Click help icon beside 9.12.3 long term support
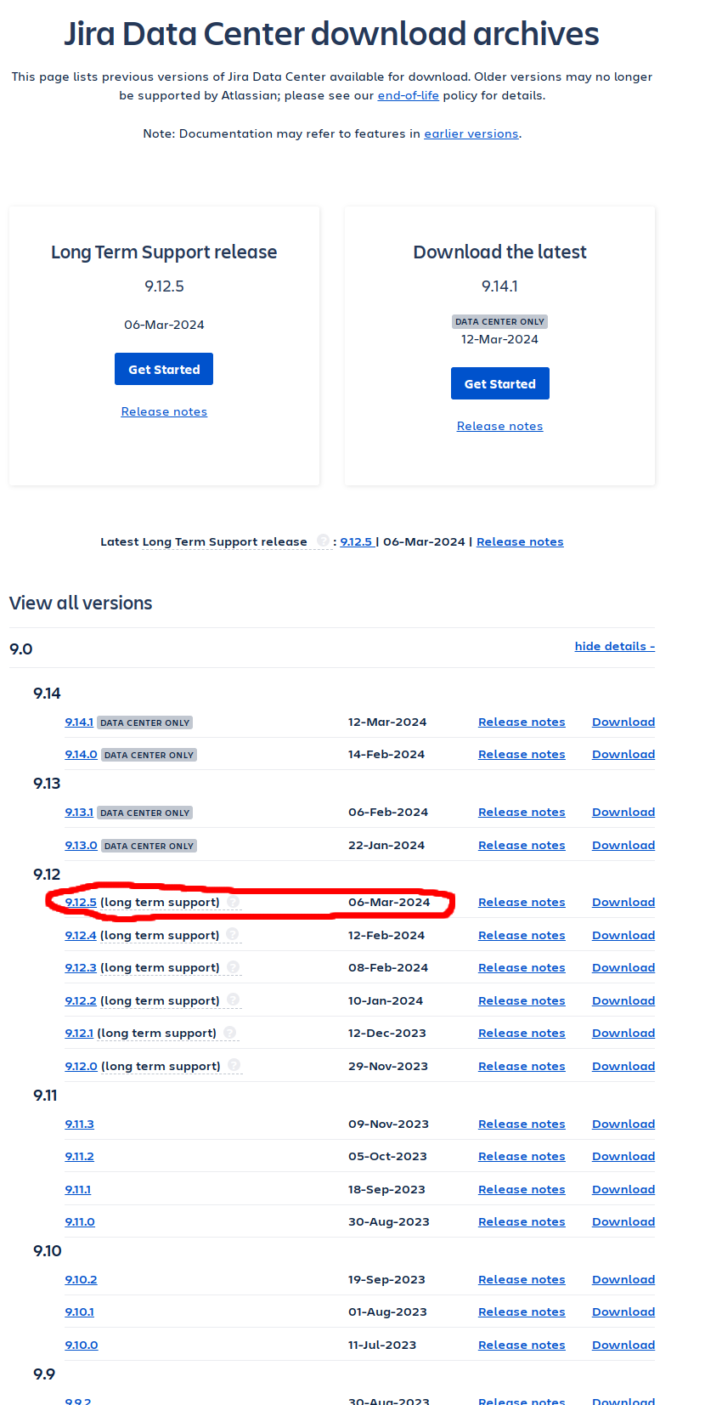The image size is (705, 1405). pyautogui.click(x=234, y=967)
